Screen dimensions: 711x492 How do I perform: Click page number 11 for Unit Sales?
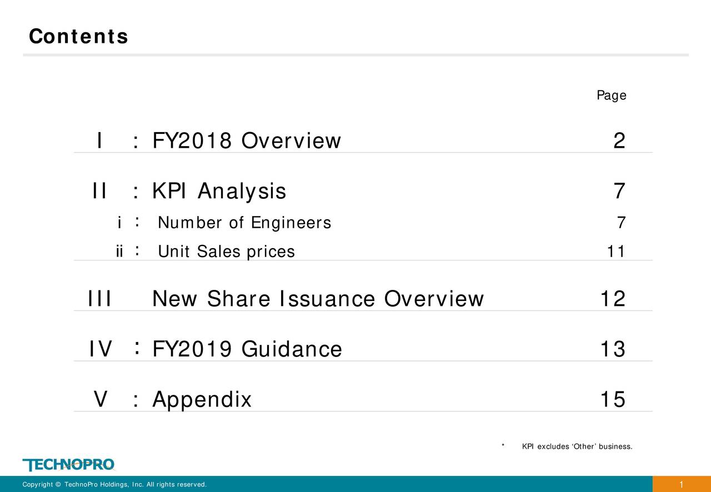[x=615, y=252]
